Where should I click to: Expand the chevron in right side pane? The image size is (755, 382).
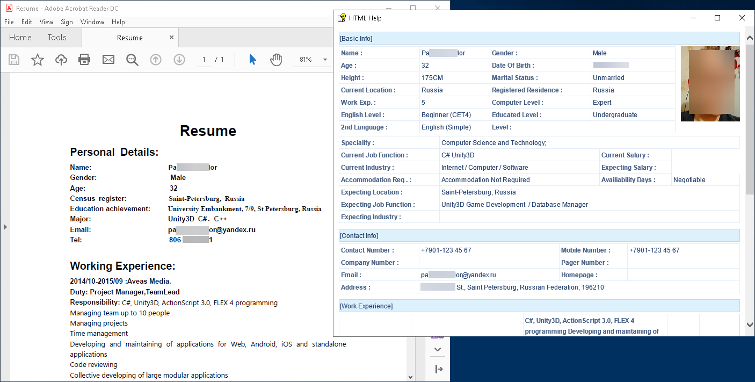coord(438,349)
